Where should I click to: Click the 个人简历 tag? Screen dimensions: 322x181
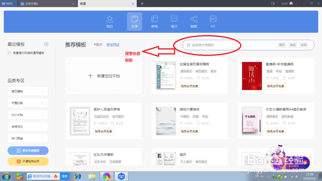click(x=186, y=162)
